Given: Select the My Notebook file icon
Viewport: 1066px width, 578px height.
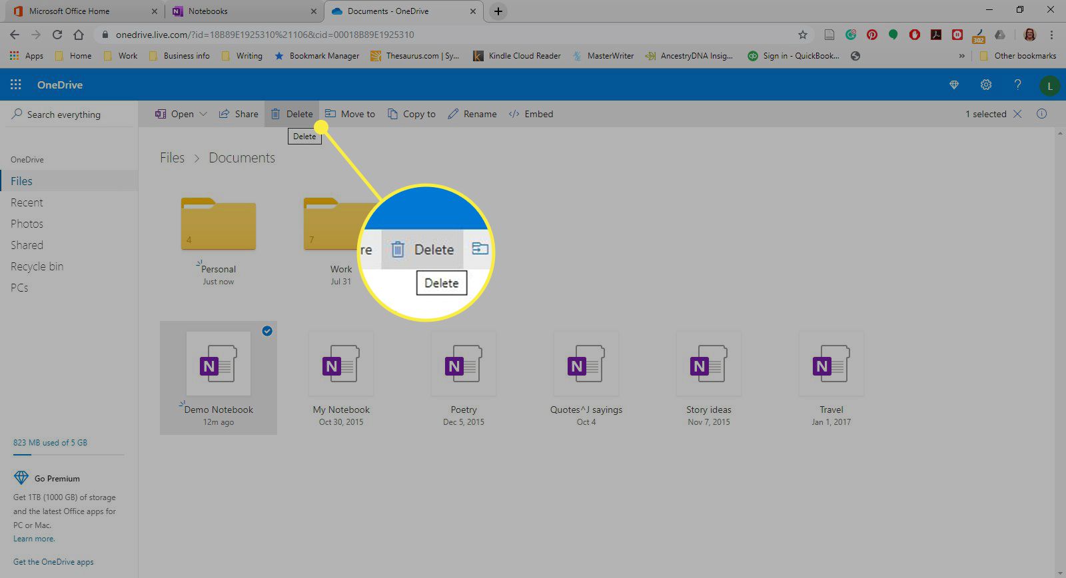Looking at the screenshot, I should pos(341,364).
